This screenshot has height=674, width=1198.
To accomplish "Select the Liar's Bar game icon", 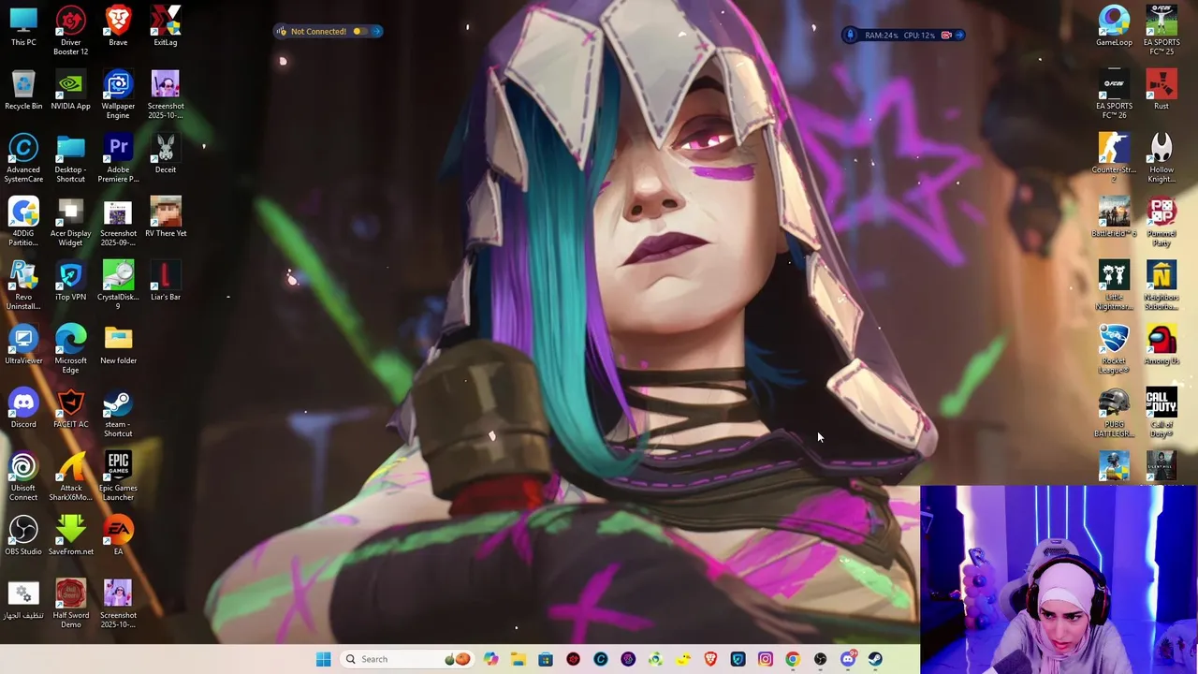I will (166, 281).
